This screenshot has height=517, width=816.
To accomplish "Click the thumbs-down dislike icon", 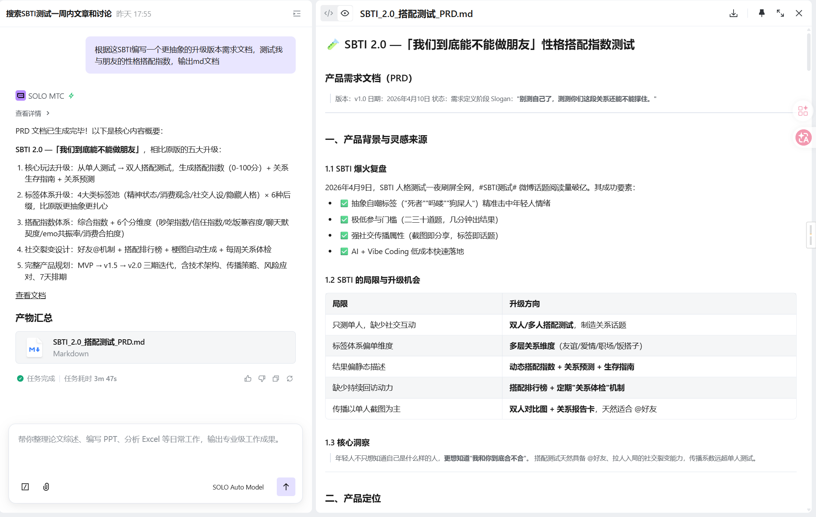I will tap(262, 378).
